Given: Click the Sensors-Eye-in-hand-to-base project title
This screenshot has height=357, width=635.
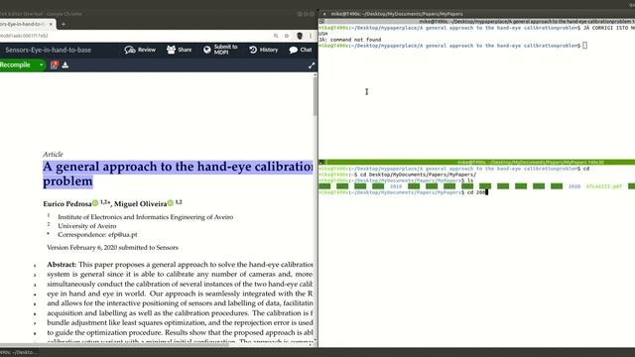Looking at the screenshot, I should pyautogui.click(x=49, y=50).
